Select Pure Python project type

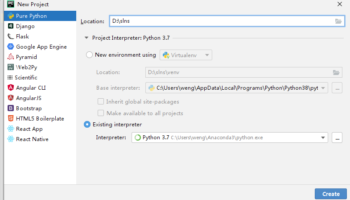(x=31, y=16)
